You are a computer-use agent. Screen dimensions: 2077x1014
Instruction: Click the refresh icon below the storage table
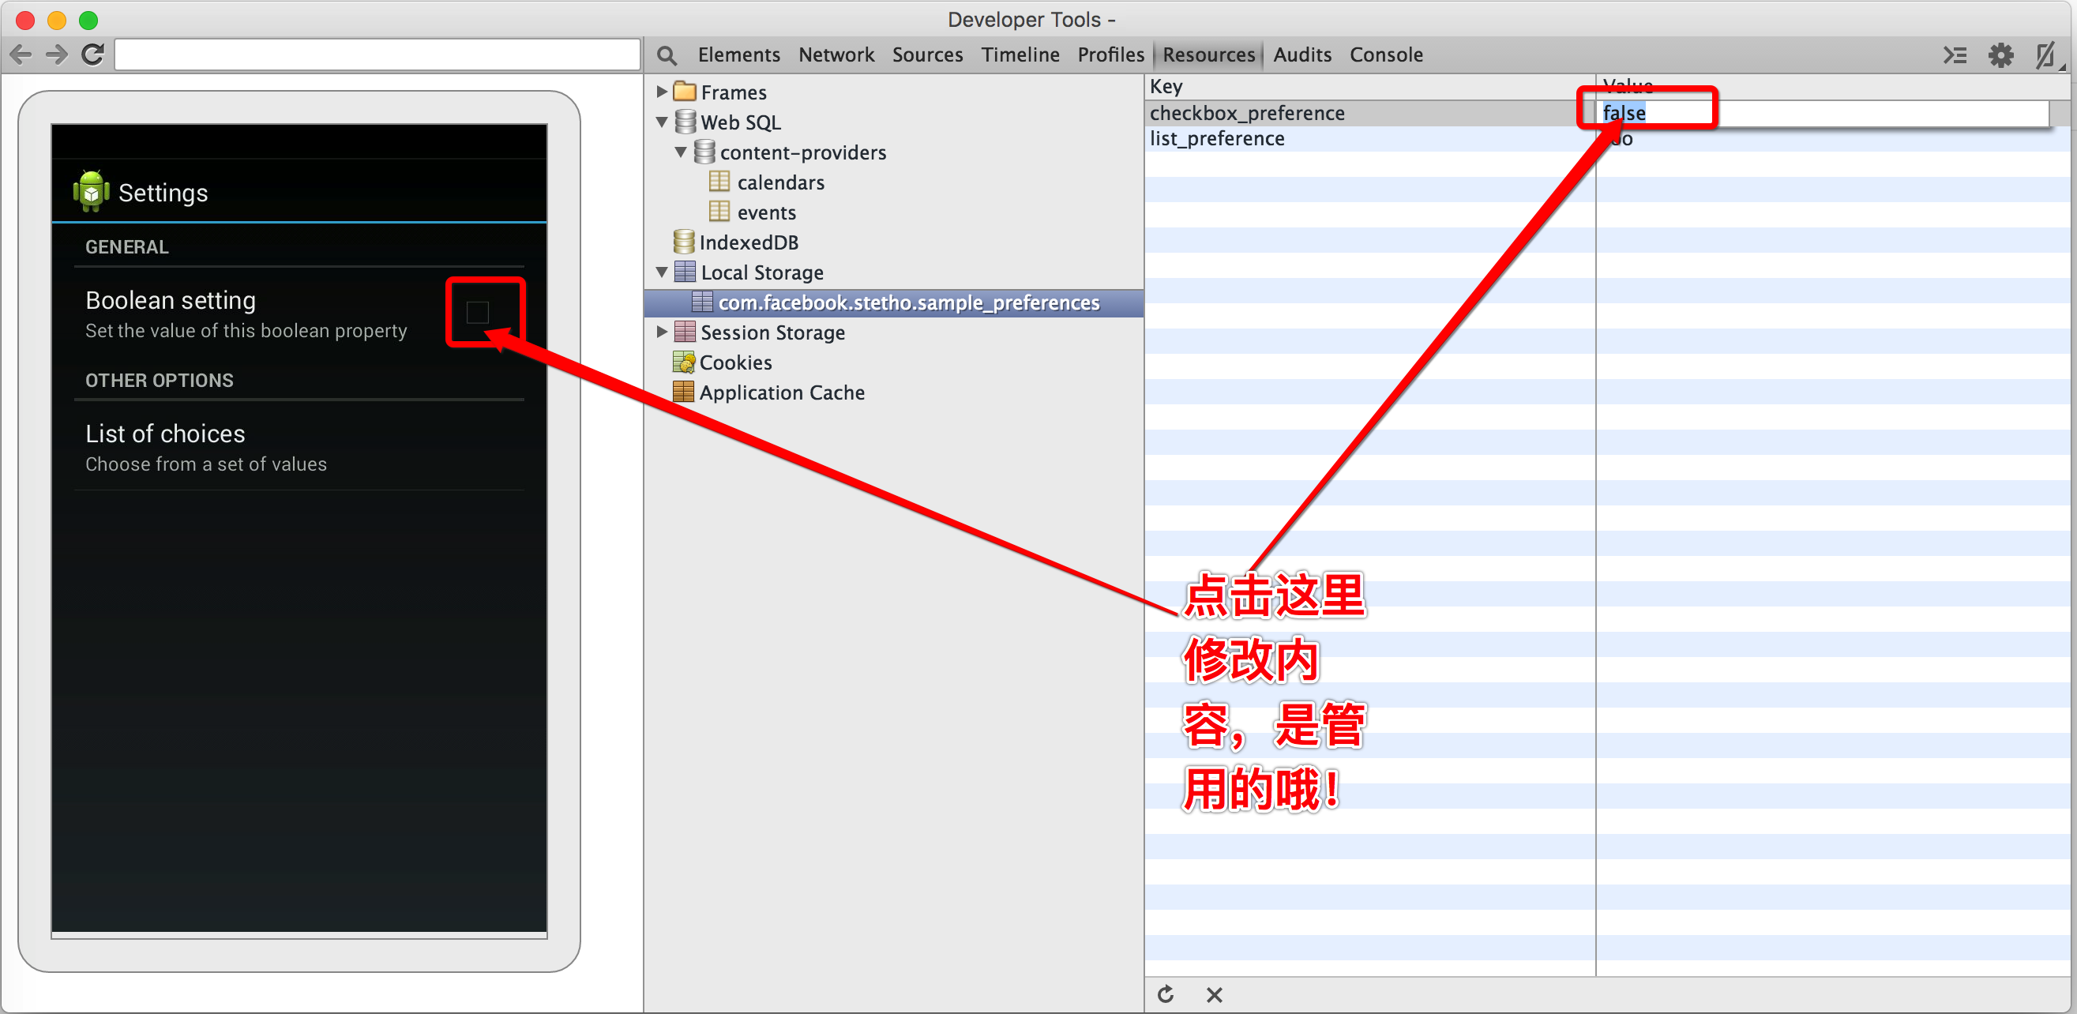(x=1166, y=993)
